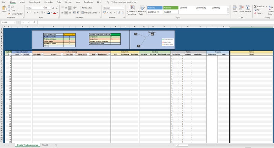Switch to the Insert ribbon tab
The image size is (274, 148).
(22, 2)
